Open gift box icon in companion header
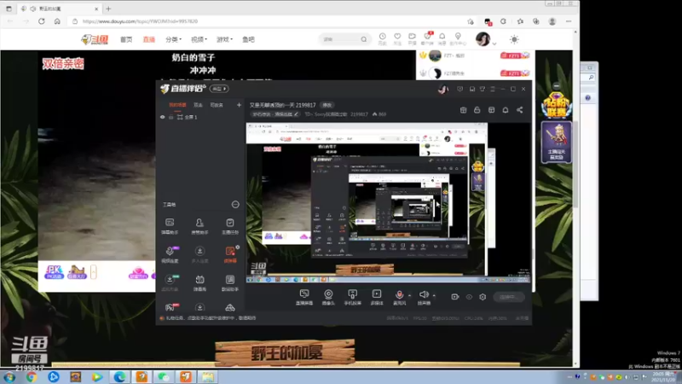Screen dimensions: 682x384 coord(463,110)
